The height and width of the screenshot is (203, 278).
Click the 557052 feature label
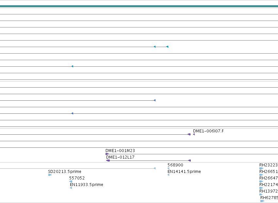coord(77,178)
